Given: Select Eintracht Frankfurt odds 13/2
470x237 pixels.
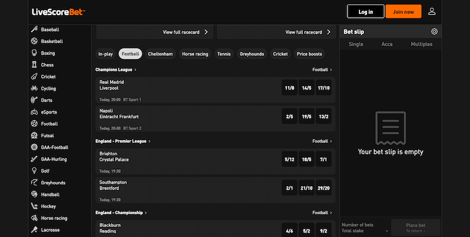Looking at the screenshot, I should click(x=324, y=117).
